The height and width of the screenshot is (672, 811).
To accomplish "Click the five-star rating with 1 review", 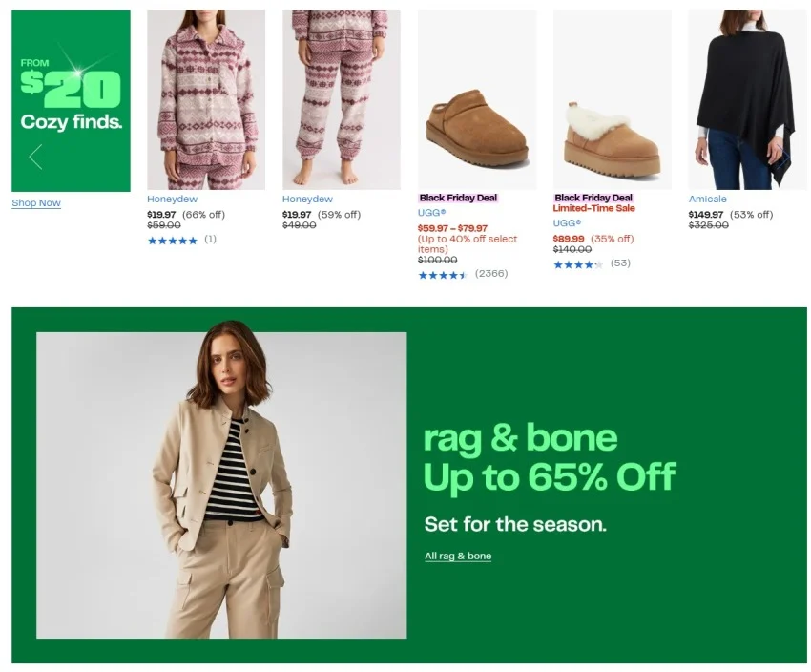I will (173, 241).
